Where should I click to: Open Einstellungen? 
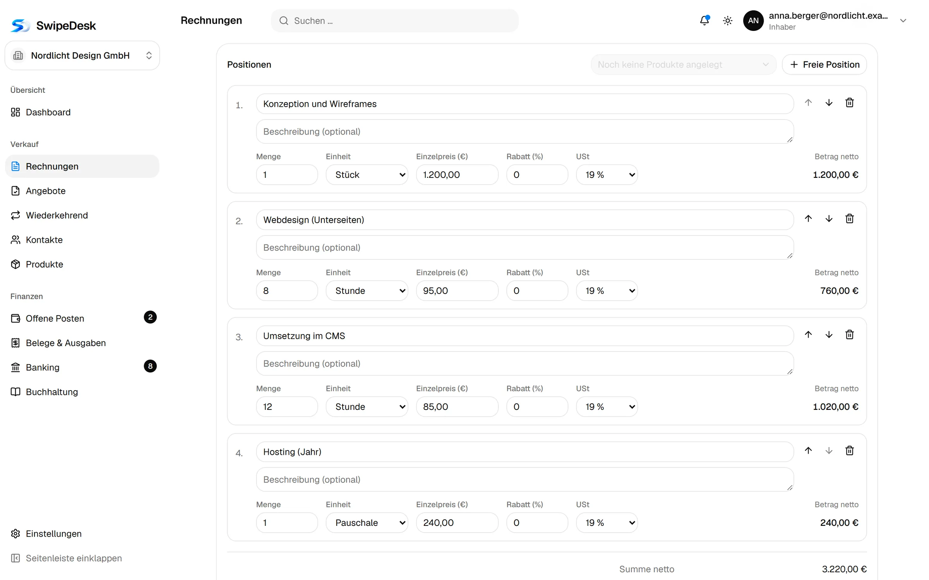(82, 534)
